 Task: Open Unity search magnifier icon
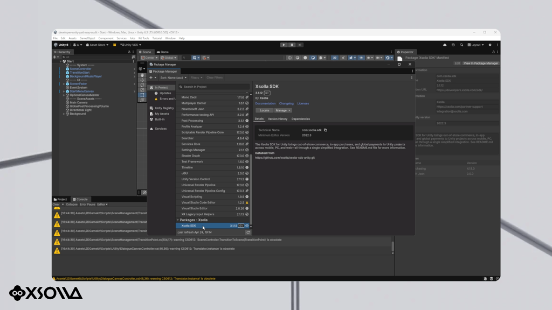[x=461, y=45]
